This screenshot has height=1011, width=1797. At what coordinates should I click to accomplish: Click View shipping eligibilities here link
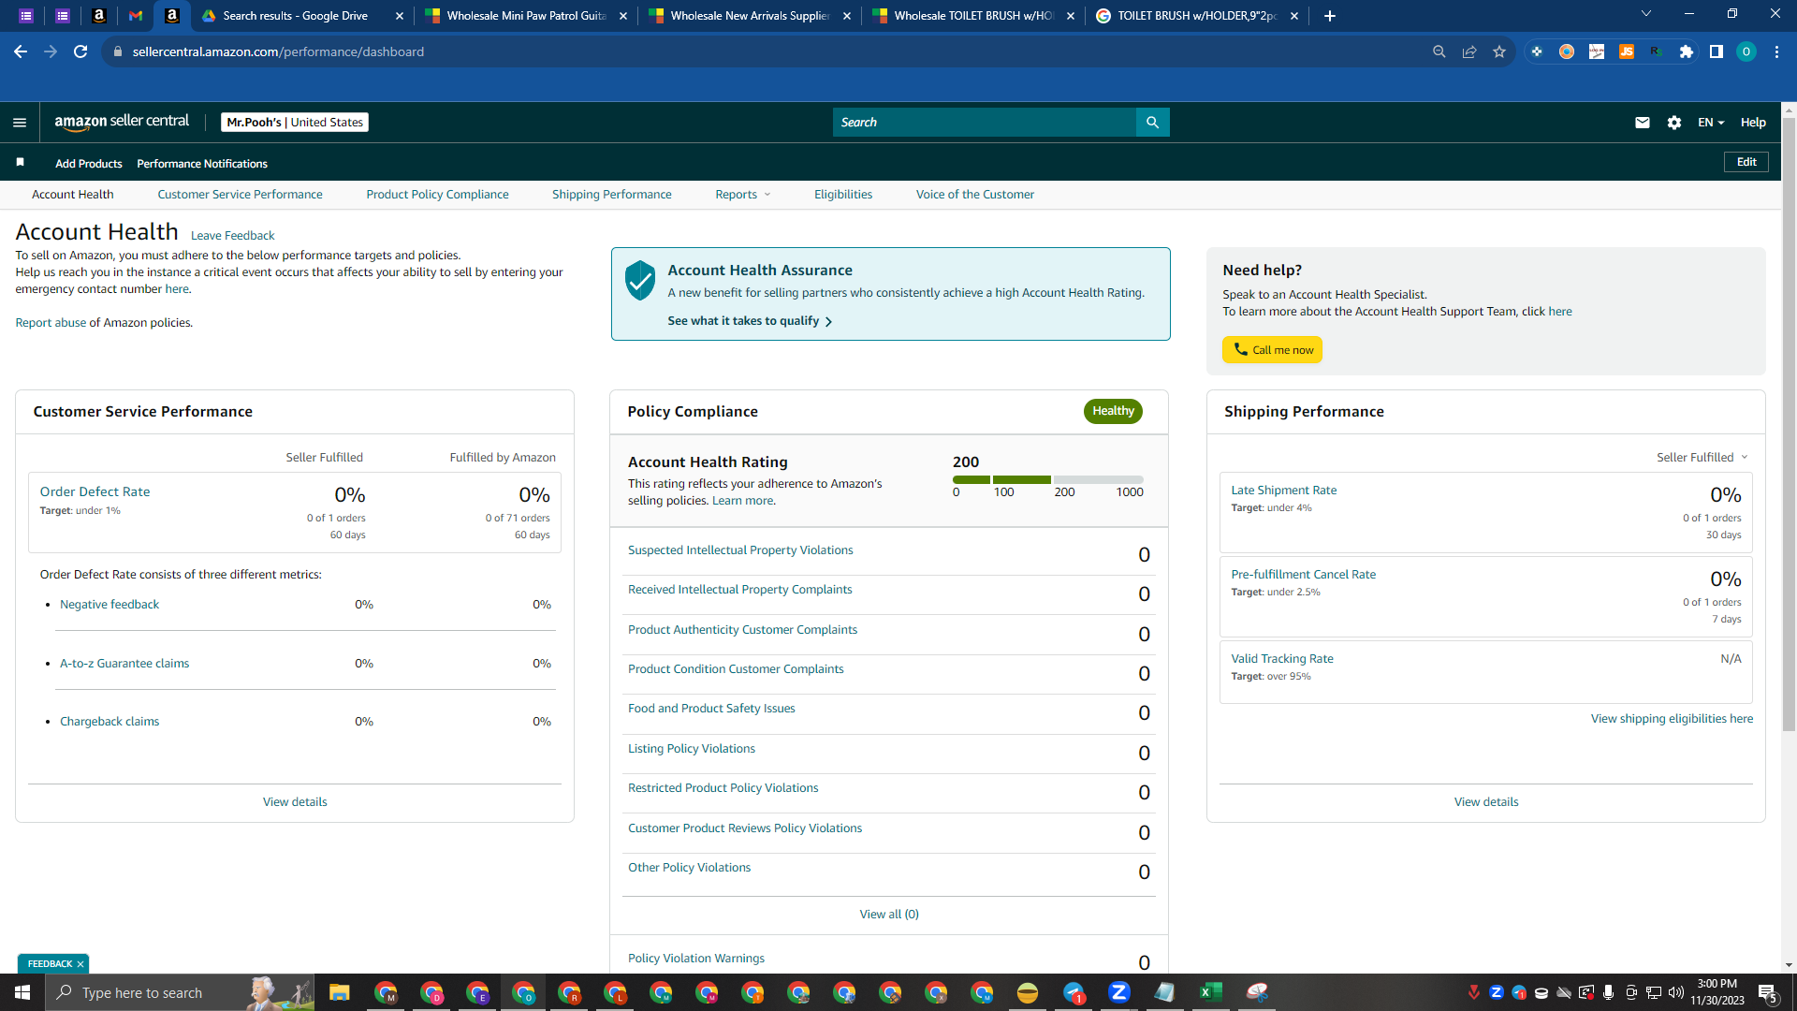[1672, 719]
